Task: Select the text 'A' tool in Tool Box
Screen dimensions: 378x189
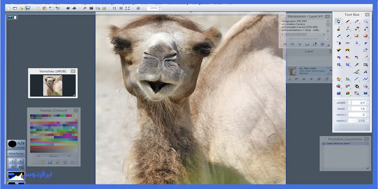Action: click(x=365, y=72)
